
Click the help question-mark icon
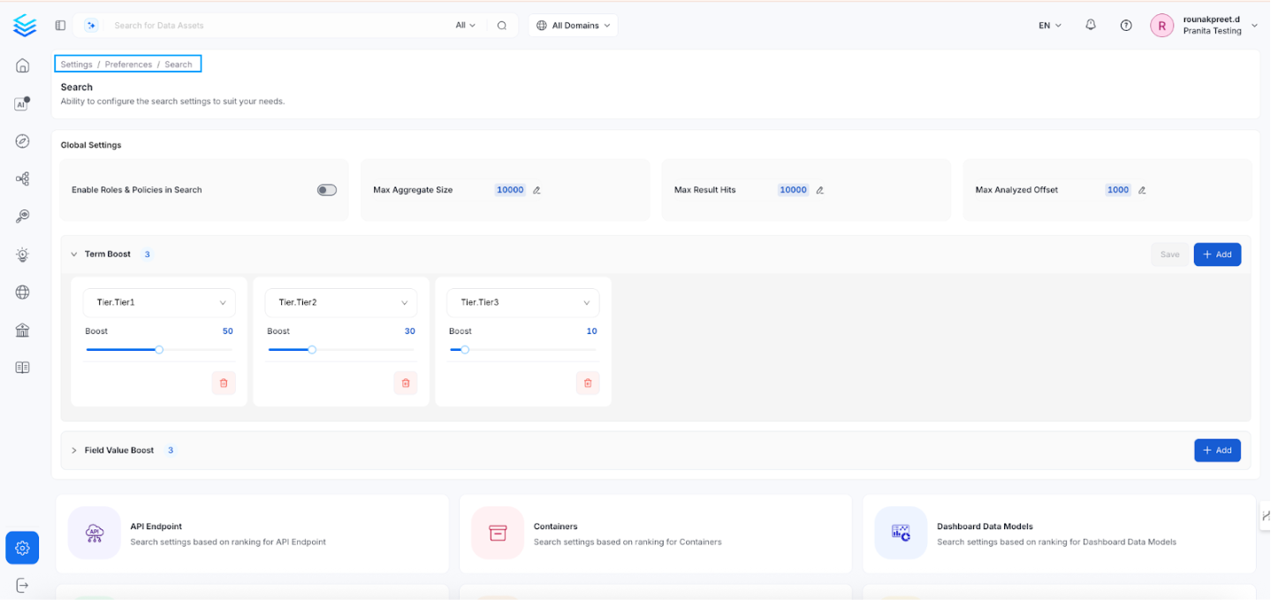(1125, 25)
